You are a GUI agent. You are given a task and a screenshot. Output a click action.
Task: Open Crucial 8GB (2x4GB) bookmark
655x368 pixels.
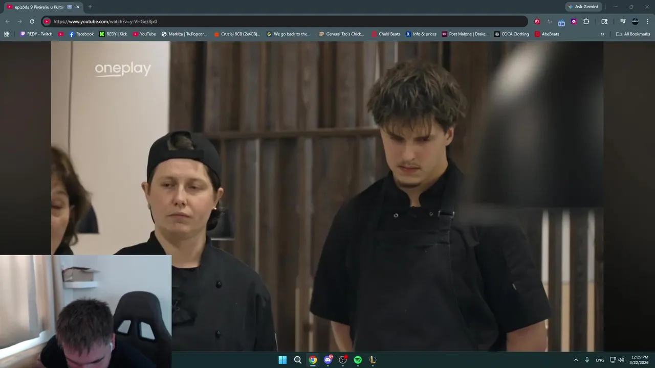click(x=237, y=34)
